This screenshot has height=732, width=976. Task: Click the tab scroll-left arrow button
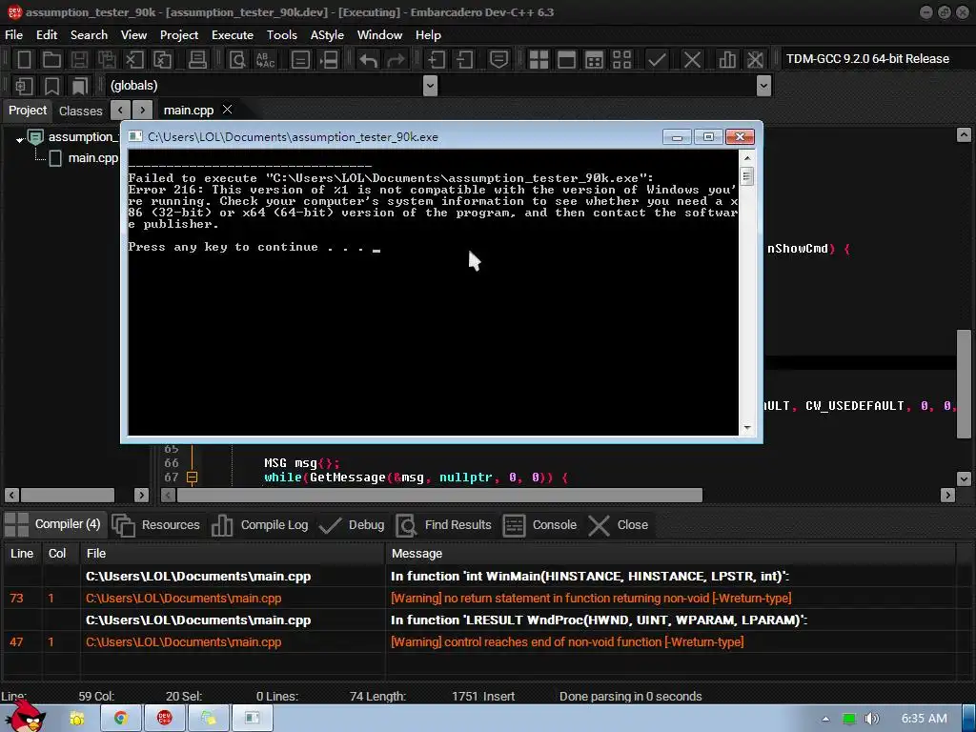[x=120, y=111]
